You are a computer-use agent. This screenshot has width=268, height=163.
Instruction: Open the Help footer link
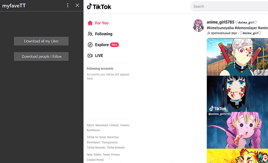[x=90, y=154]
